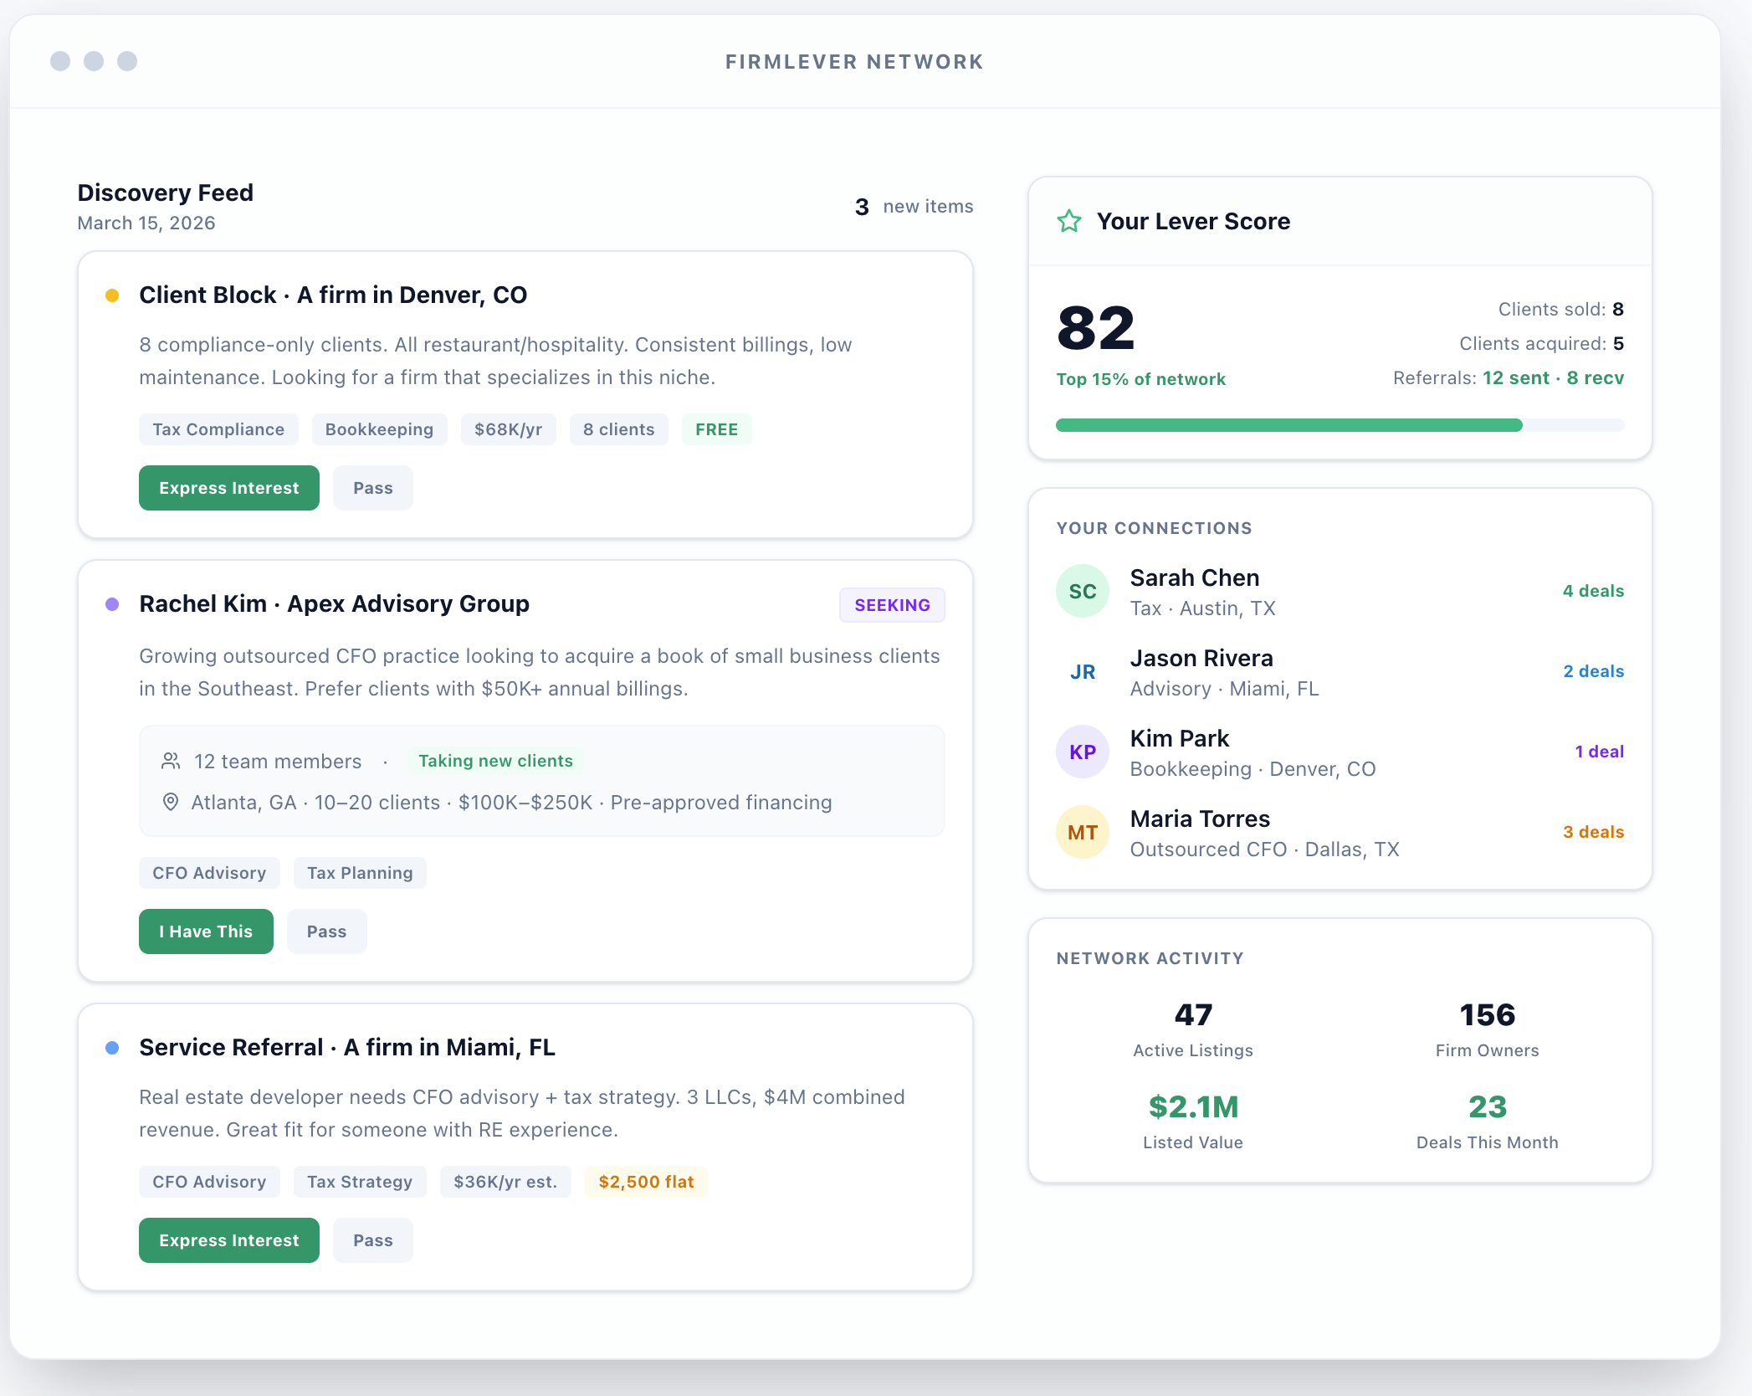Click the $2,500 flat fee tag

646,1182
